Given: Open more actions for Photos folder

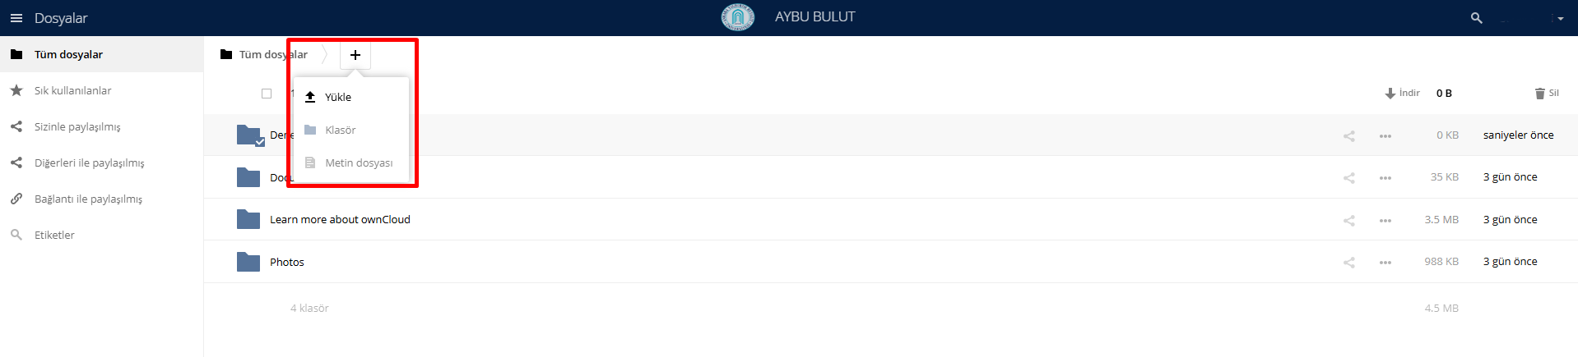Looking at the screenshot, I should [1385, 263].
